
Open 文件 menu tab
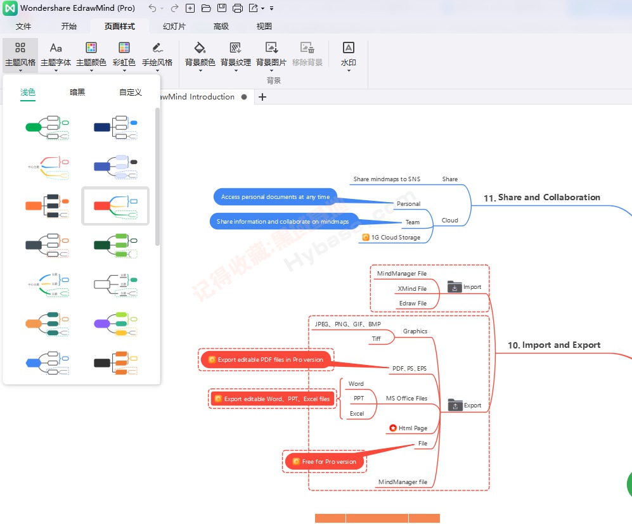pos(23,26)
